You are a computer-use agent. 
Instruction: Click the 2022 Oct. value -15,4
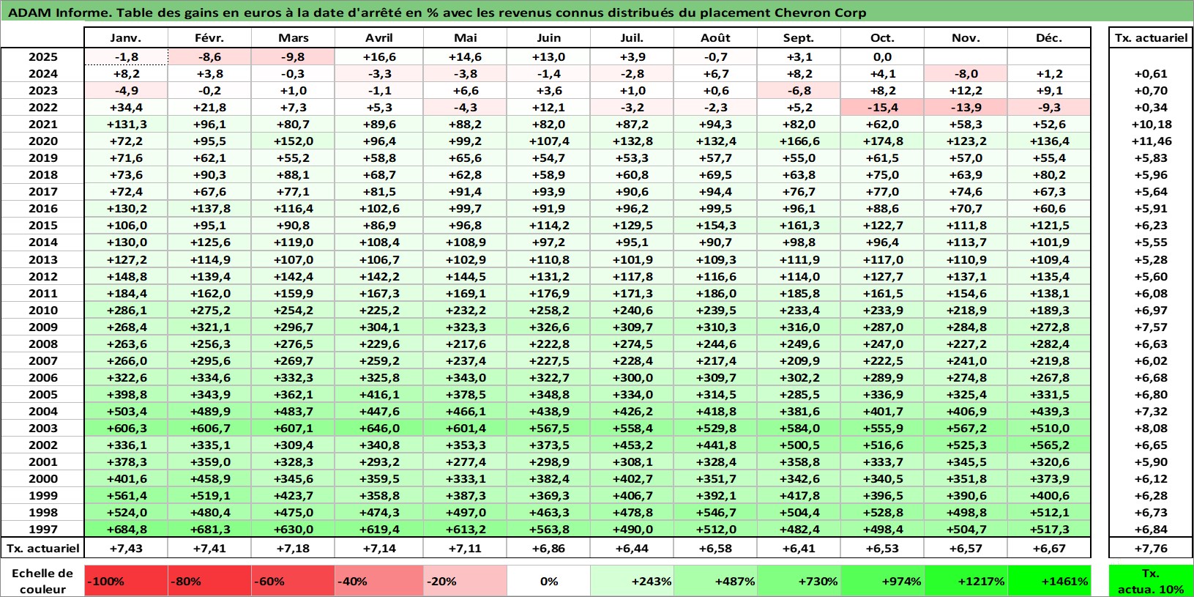click(882, 107)
